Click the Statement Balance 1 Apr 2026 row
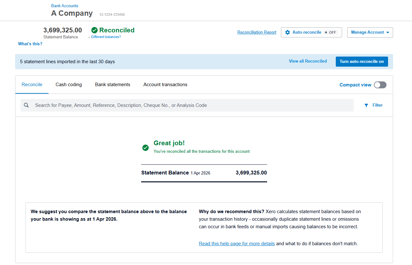This screenshot has width=412, height=265. tap(204, 173)
